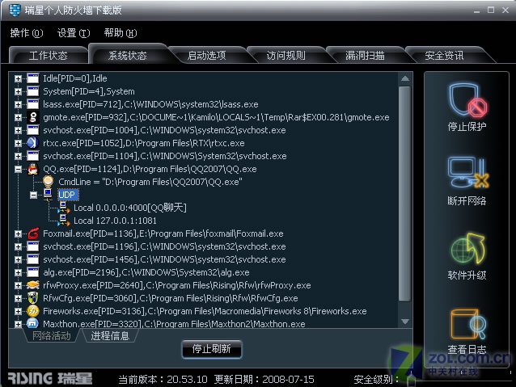Select the Local 127.0.0.1:1081 row
The image size is (516, 387).
(x=115, y=221)
